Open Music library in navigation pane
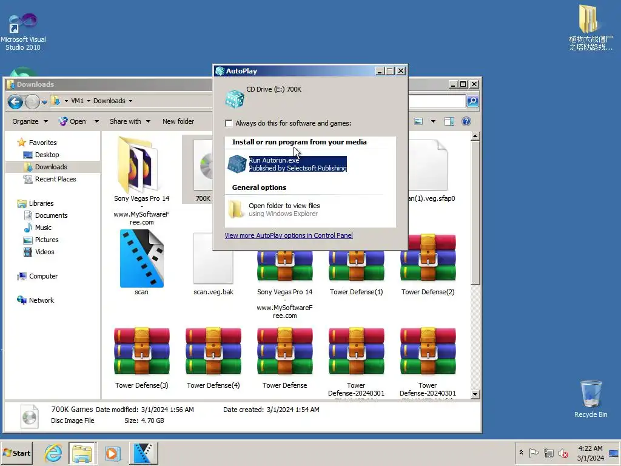This screenshot has height=466, width=621. pyautogui.click(x=37, y=228)
